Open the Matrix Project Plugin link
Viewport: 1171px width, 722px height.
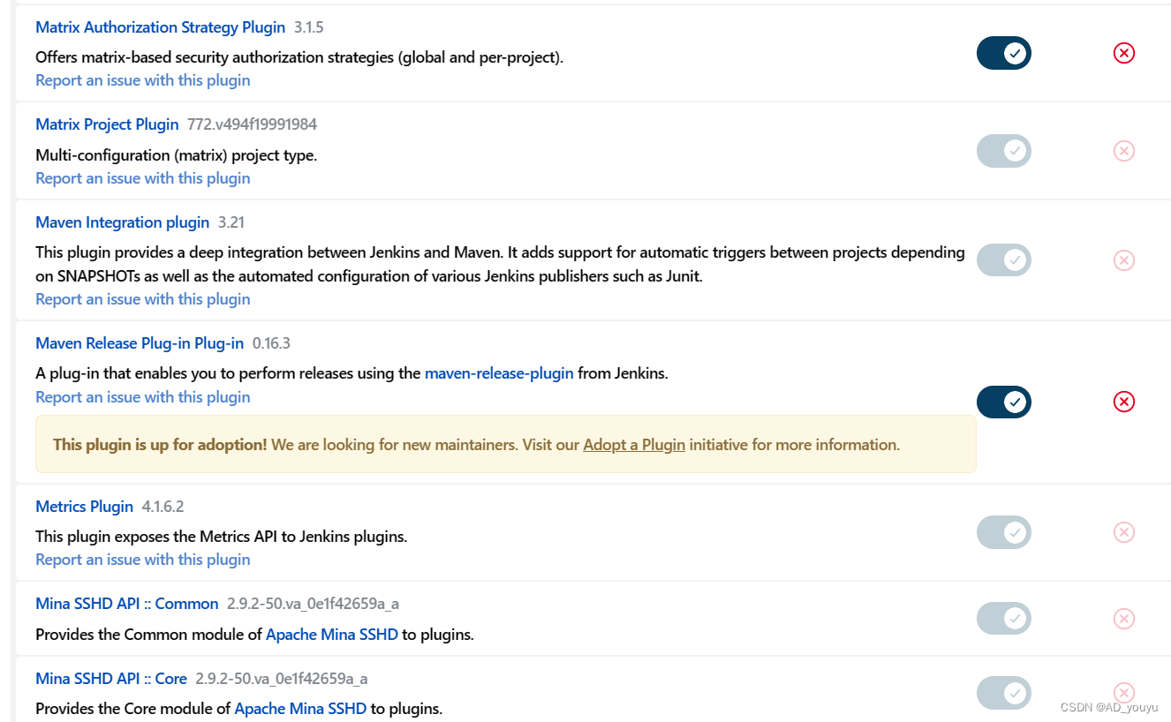pyautogui.click(x=107, y=124)
